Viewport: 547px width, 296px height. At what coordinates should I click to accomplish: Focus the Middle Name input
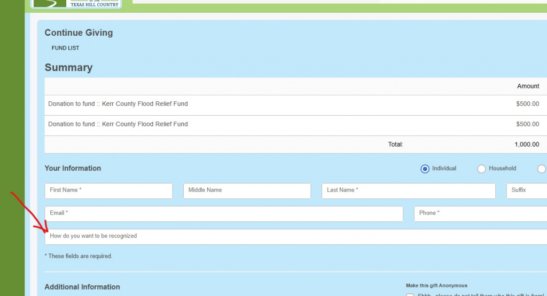(247, 190)
